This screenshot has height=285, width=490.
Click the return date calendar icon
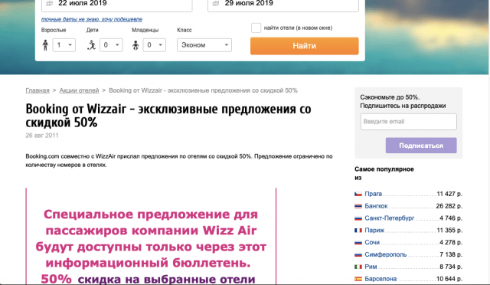pos(216,3)
